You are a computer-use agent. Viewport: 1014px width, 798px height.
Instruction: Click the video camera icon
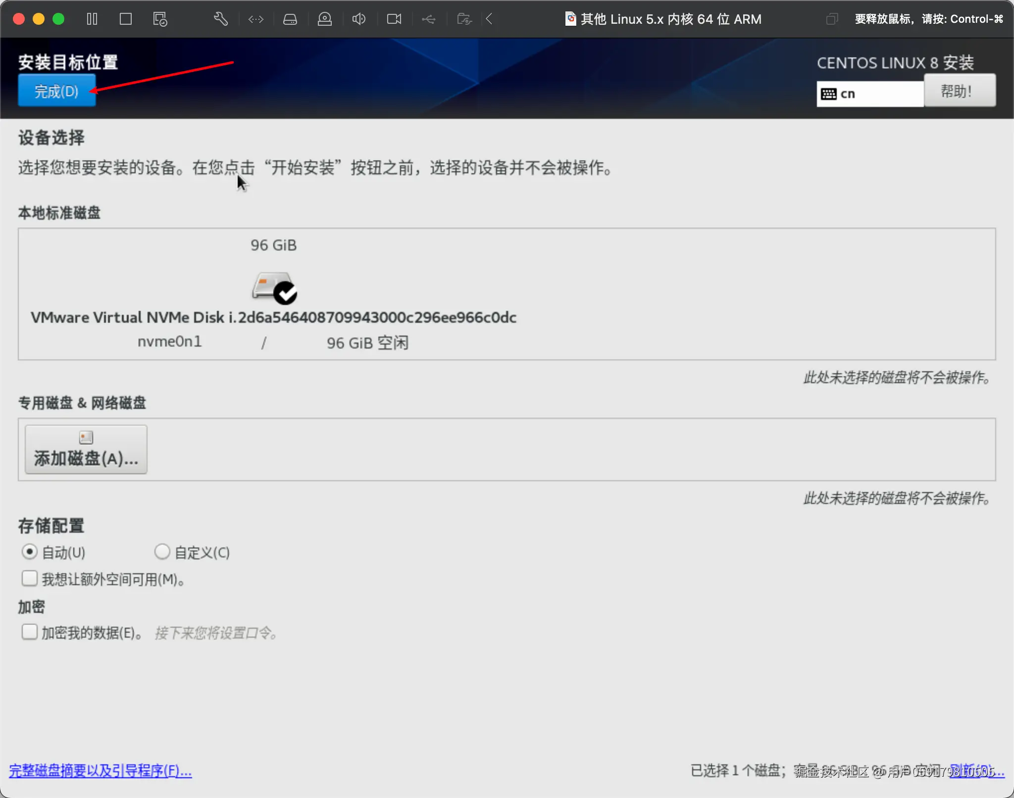point(394,19)
